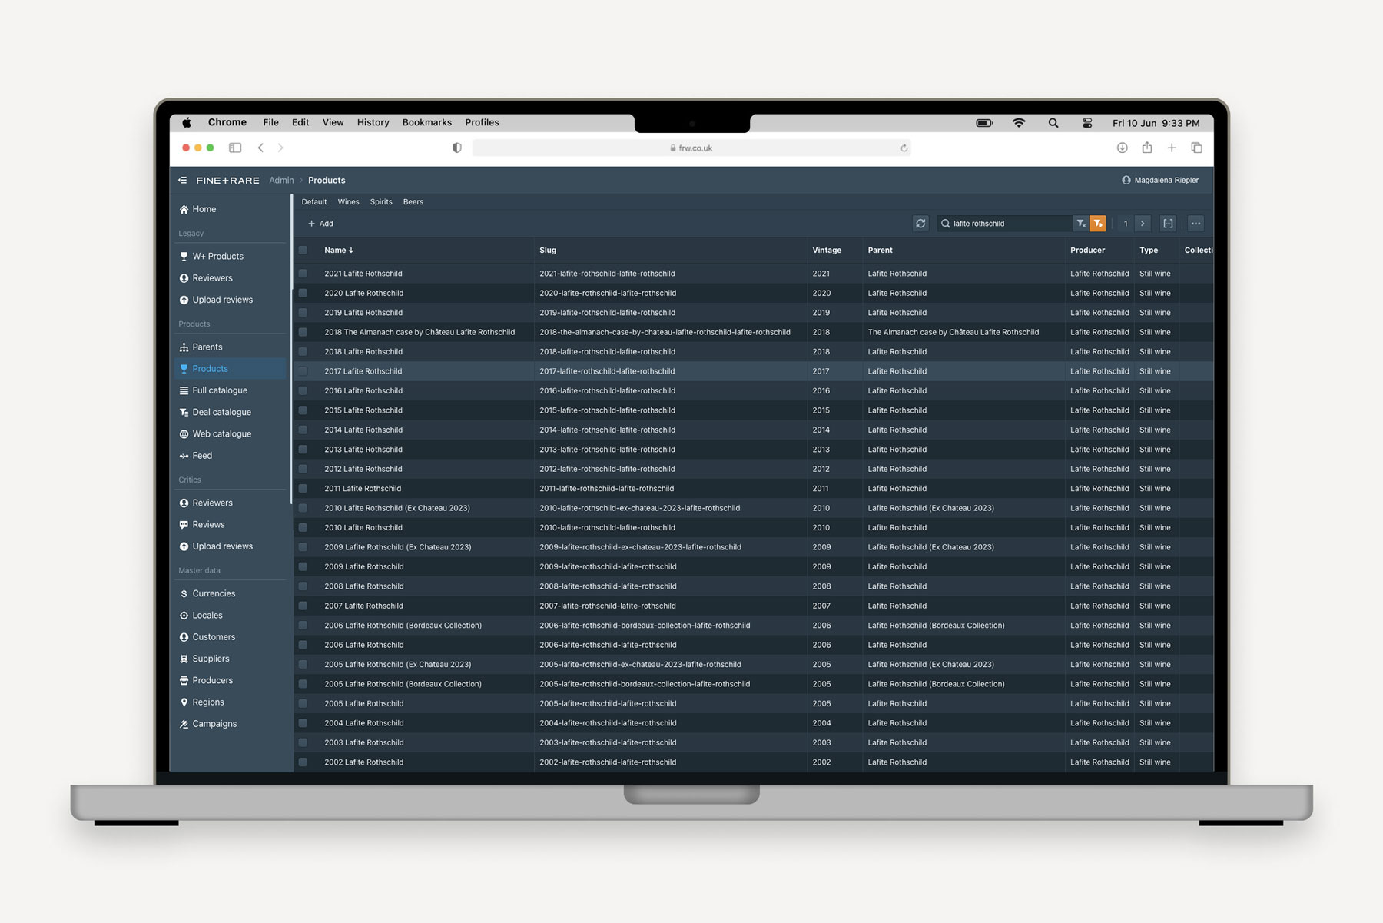
Task: Collapse the sidebar with the FINE+RARE menu icon
Action: point(183,181)
